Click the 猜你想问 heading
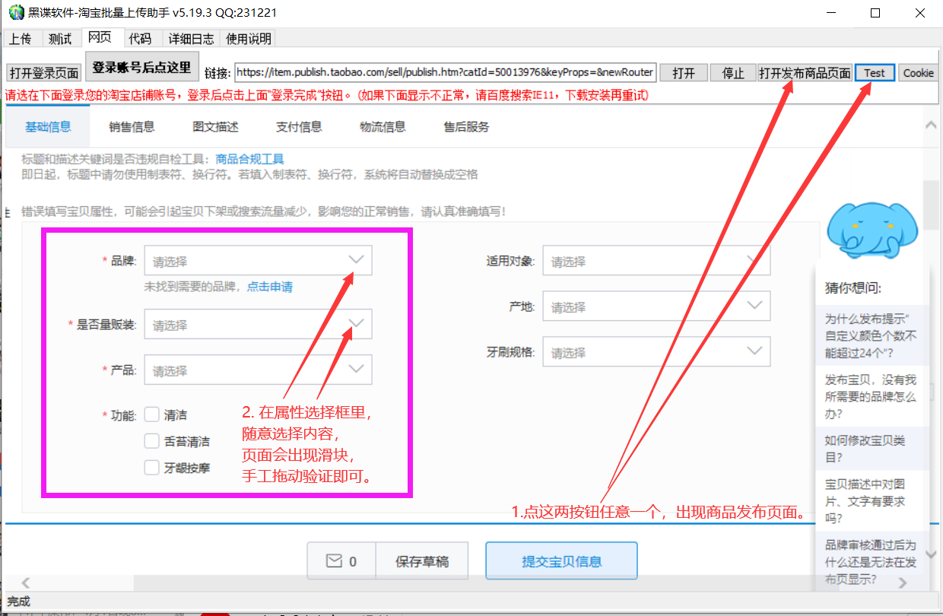This screenshot has width=943, height=616. point(853,287)
